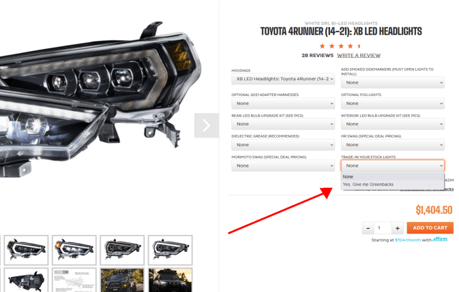This screenshot has width=459, height=292.
Task: Open the wiring diagram thumbnail
Action: click(x=74, y=280)
